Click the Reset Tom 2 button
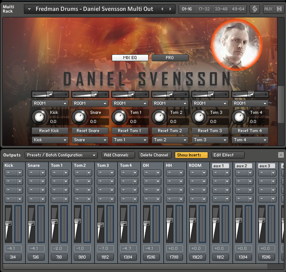 [x=170, y=131]
